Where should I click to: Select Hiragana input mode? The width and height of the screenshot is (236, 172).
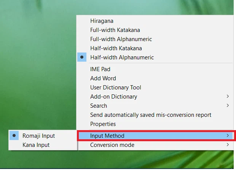point(102,21)
